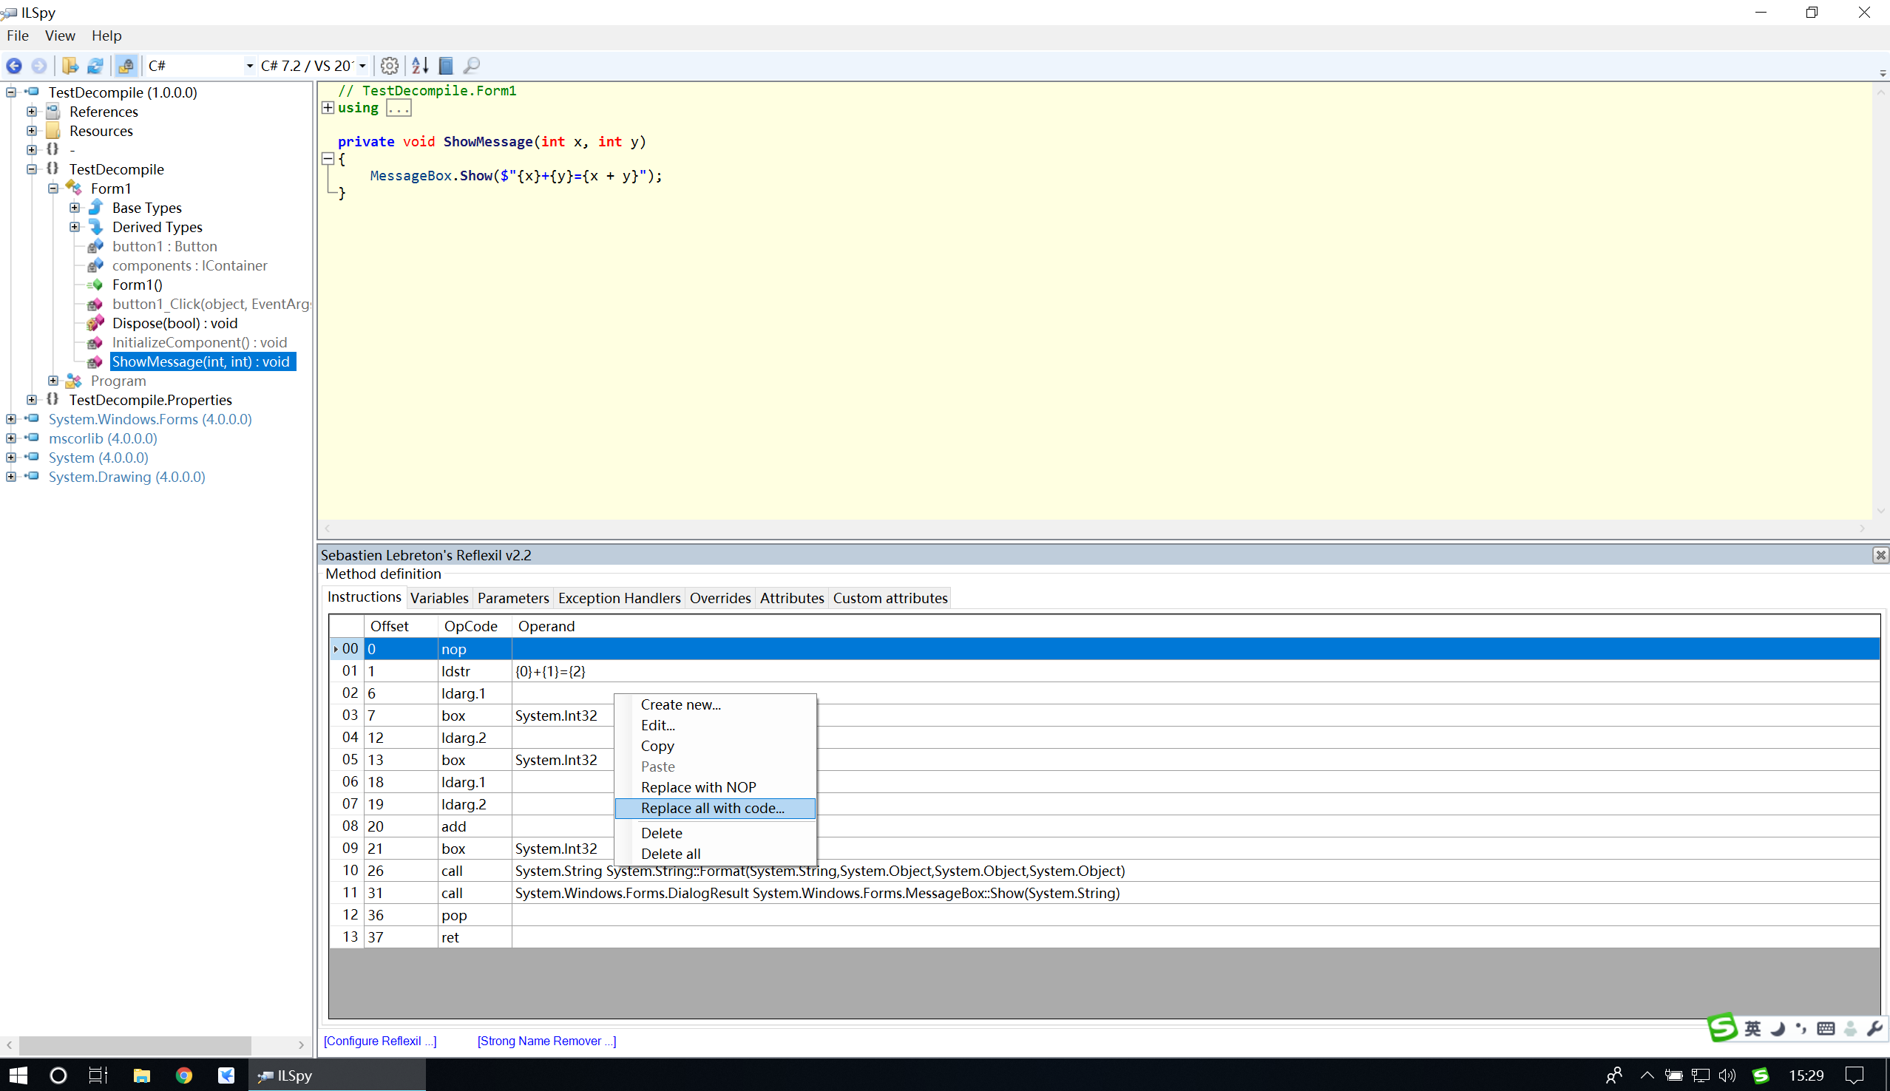This screenshot has width=1890, height=1091.
Task: Expand the Program class node
Action: [x=53, y=381]
